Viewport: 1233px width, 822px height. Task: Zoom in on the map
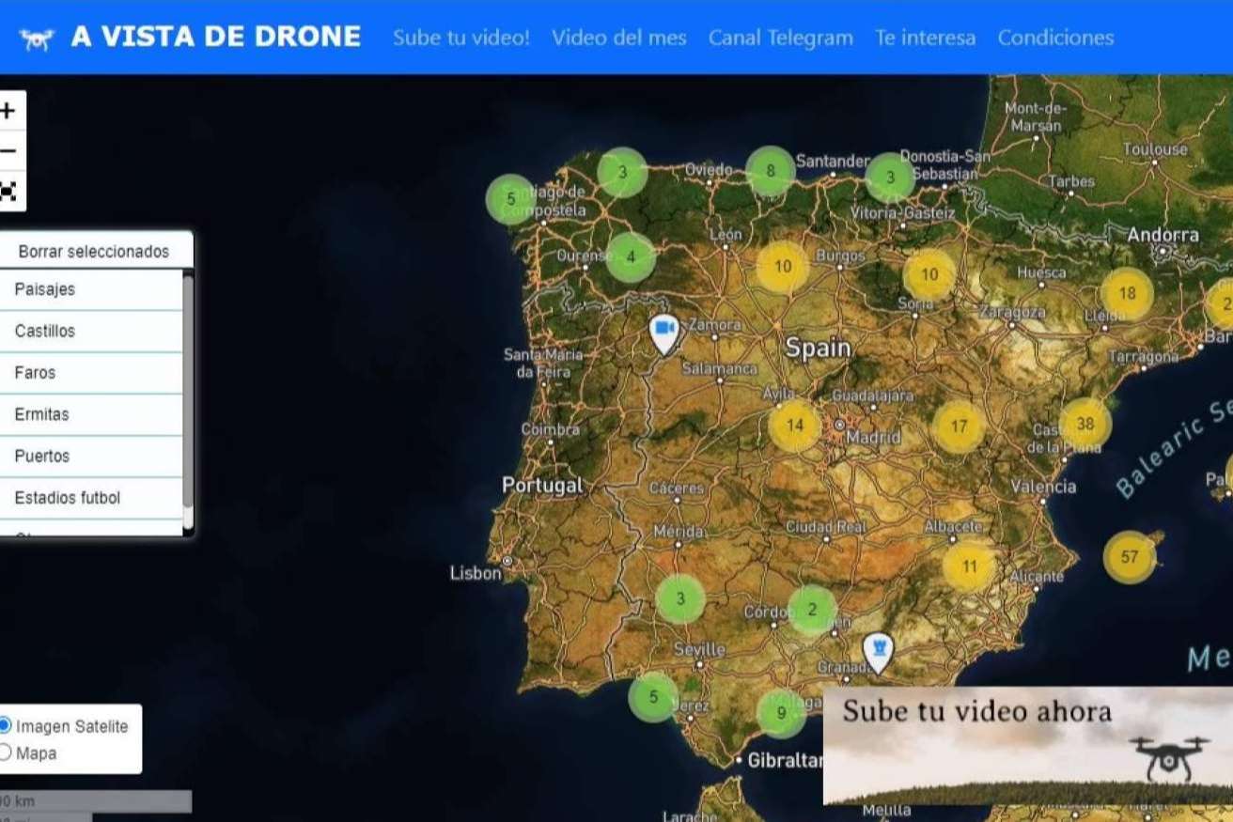point(8,111)
